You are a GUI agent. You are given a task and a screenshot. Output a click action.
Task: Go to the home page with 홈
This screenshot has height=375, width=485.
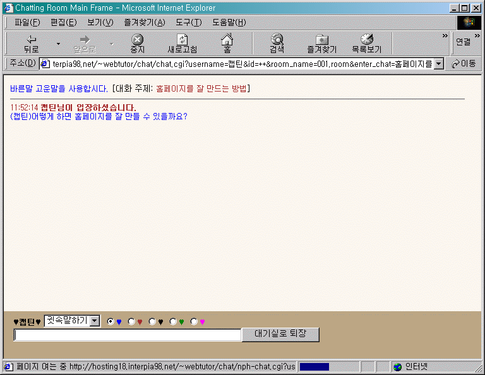coord(227,44)
